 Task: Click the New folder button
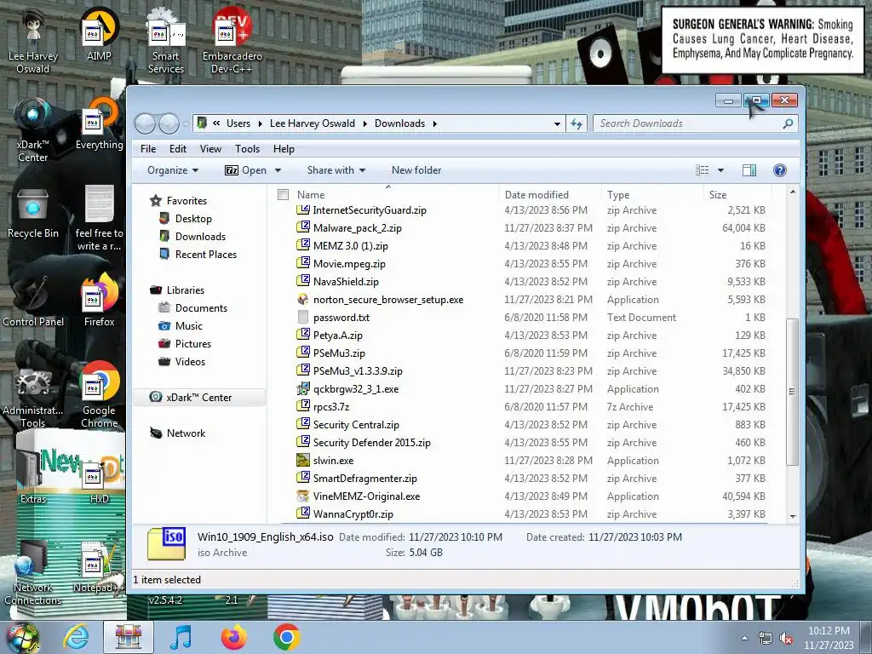click(x=416, y=170)
